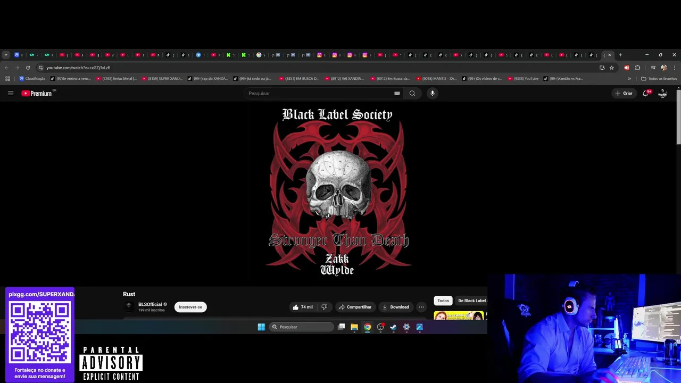This screenshot has width=681, height=383.
Task: Like the video with 74 mil button
Action: [303, 307]
